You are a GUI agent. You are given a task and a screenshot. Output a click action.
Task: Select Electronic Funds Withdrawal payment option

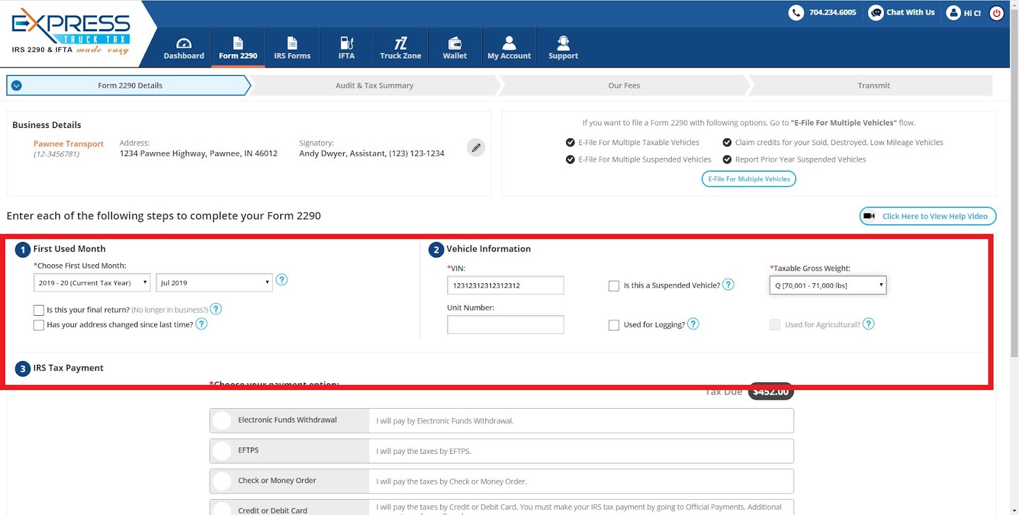pyautogui.click(x=222, y=420)
